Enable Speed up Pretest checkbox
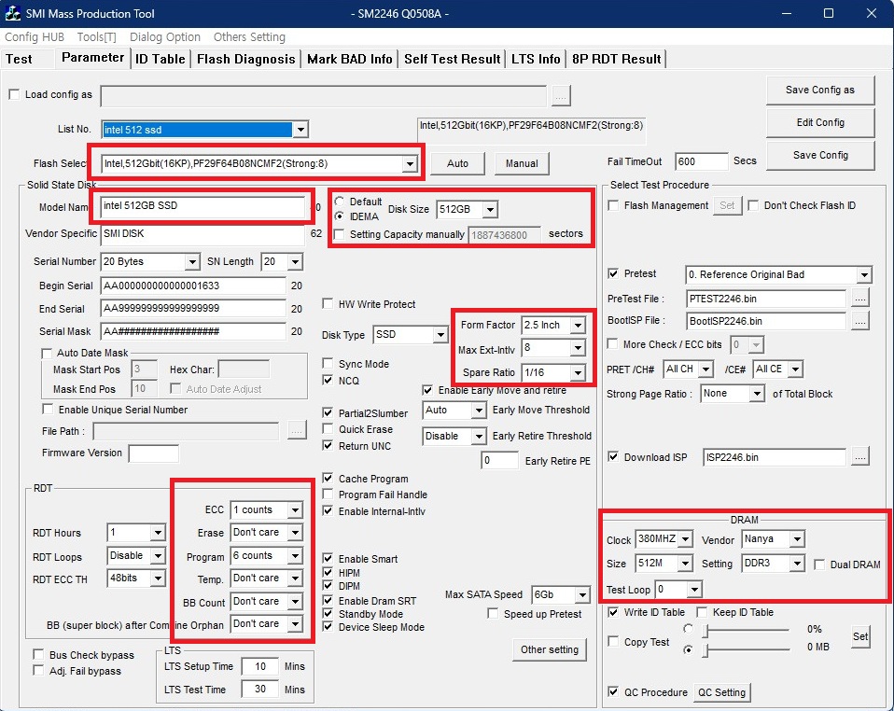The image size is (894, 711). click(x=493, y=614)
